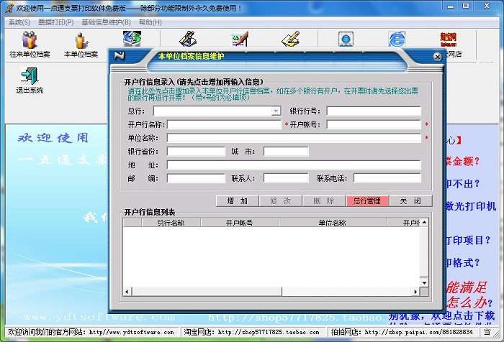This screenshot has width=504, height=342.
Task: Click the 增加 button
Action: [237, 201]
